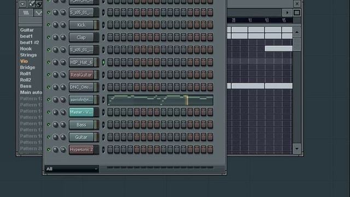Mute the Bass channel via green LED
This screenshot has height=197, width=350.
(x=49, y=125)
